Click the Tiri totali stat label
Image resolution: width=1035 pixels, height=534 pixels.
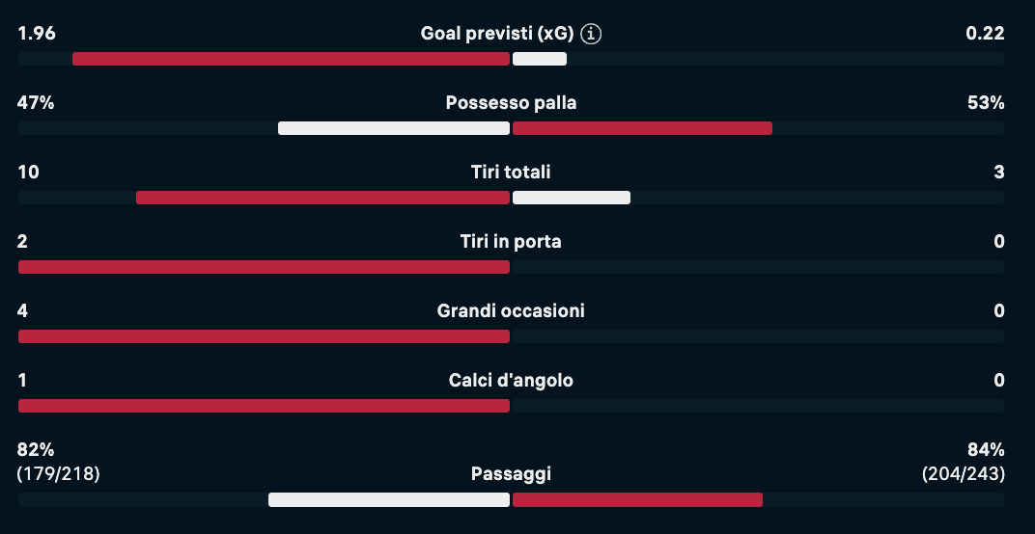pos(511,173)
